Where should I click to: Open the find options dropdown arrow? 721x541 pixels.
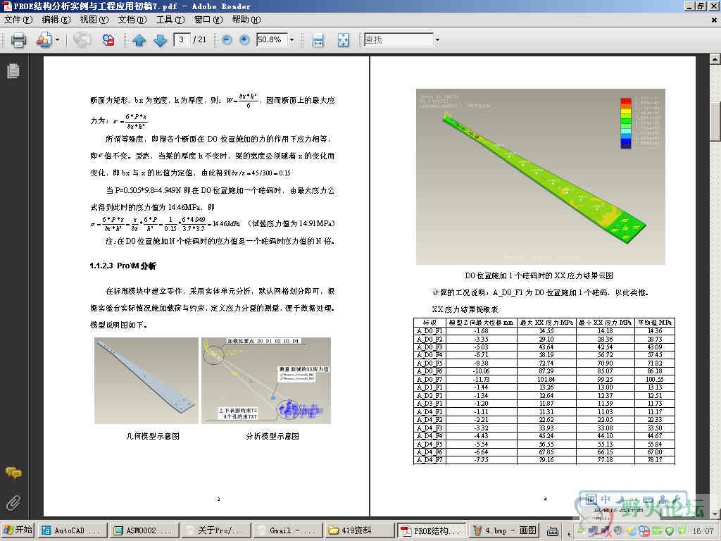437,40
